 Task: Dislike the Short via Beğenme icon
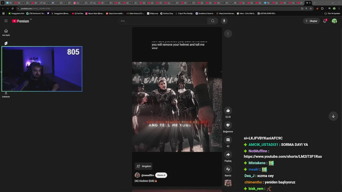coord(228,125)
